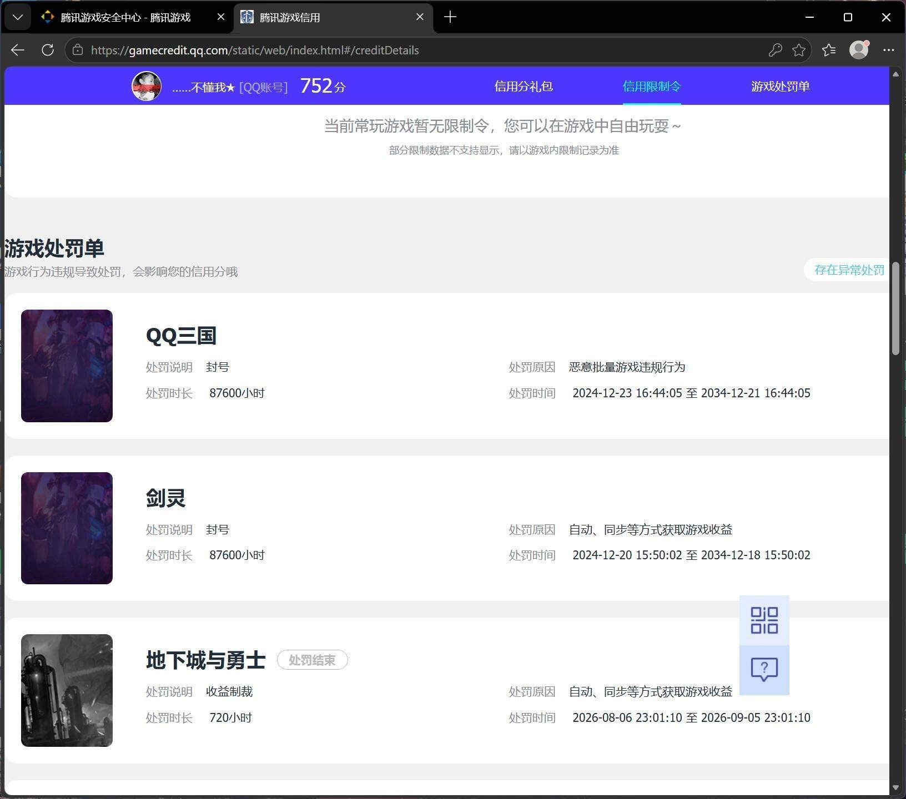This screenshot has height=799, width=906.
Task: Open the favorites list
Action: [829, 50]
